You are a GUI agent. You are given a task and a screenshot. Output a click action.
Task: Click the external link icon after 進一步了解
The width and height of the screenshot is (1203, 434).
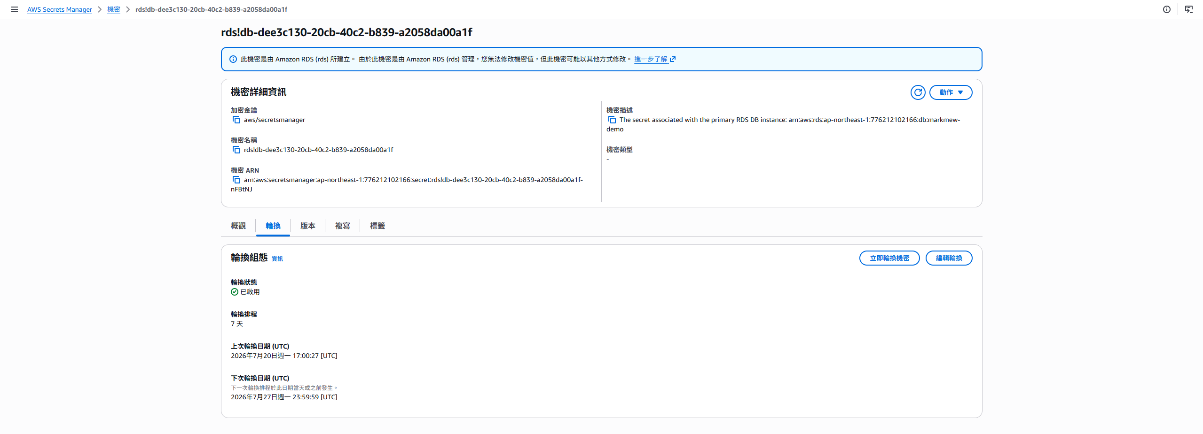[673, 59]
